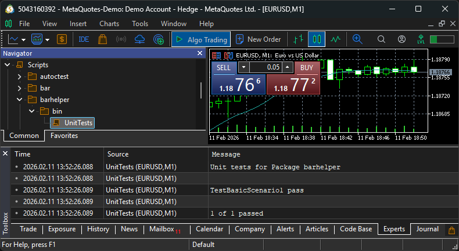Toggle the dollar sign symbols icon
The image size is (459, 251).
coord(61,39)
